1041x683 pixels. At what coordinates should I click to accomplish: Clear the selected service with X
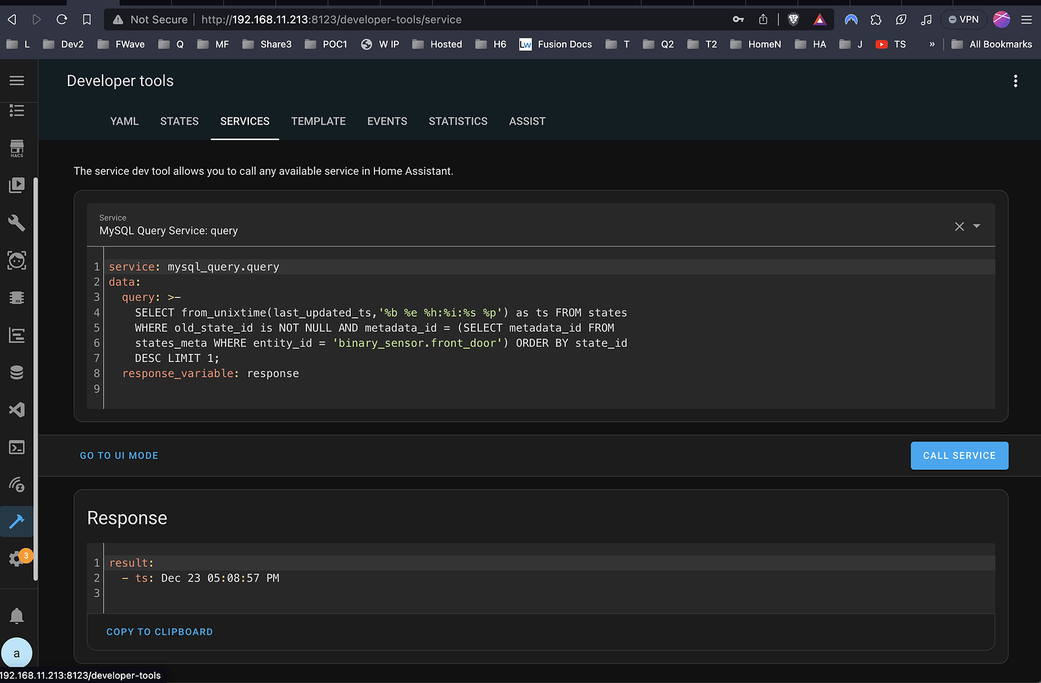coord(960,226)
